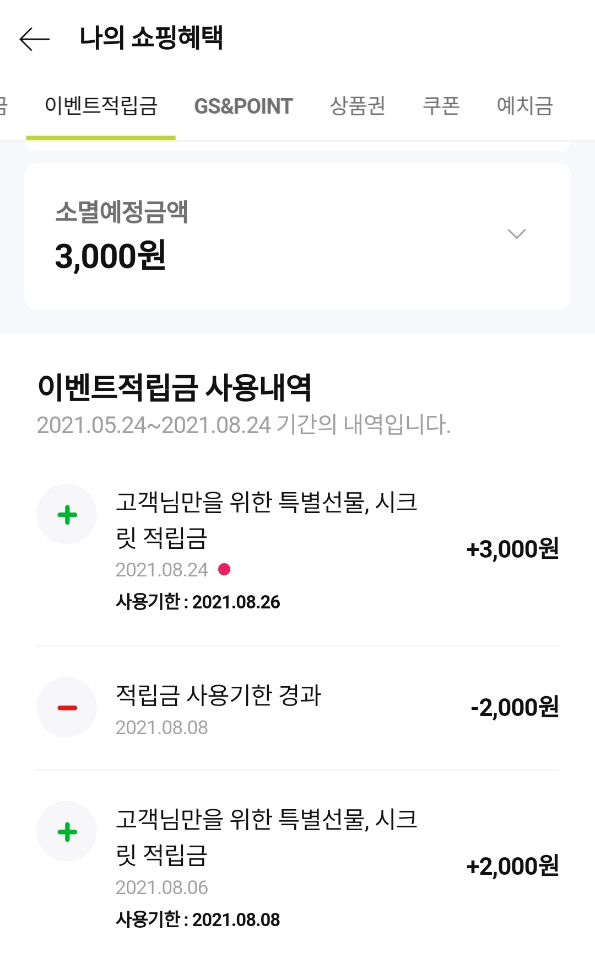The width and height of the screenshot is (595, 962).
Task: Tap the +3,000원 amount
Action: pyautogui.click(x=512, y=549)
